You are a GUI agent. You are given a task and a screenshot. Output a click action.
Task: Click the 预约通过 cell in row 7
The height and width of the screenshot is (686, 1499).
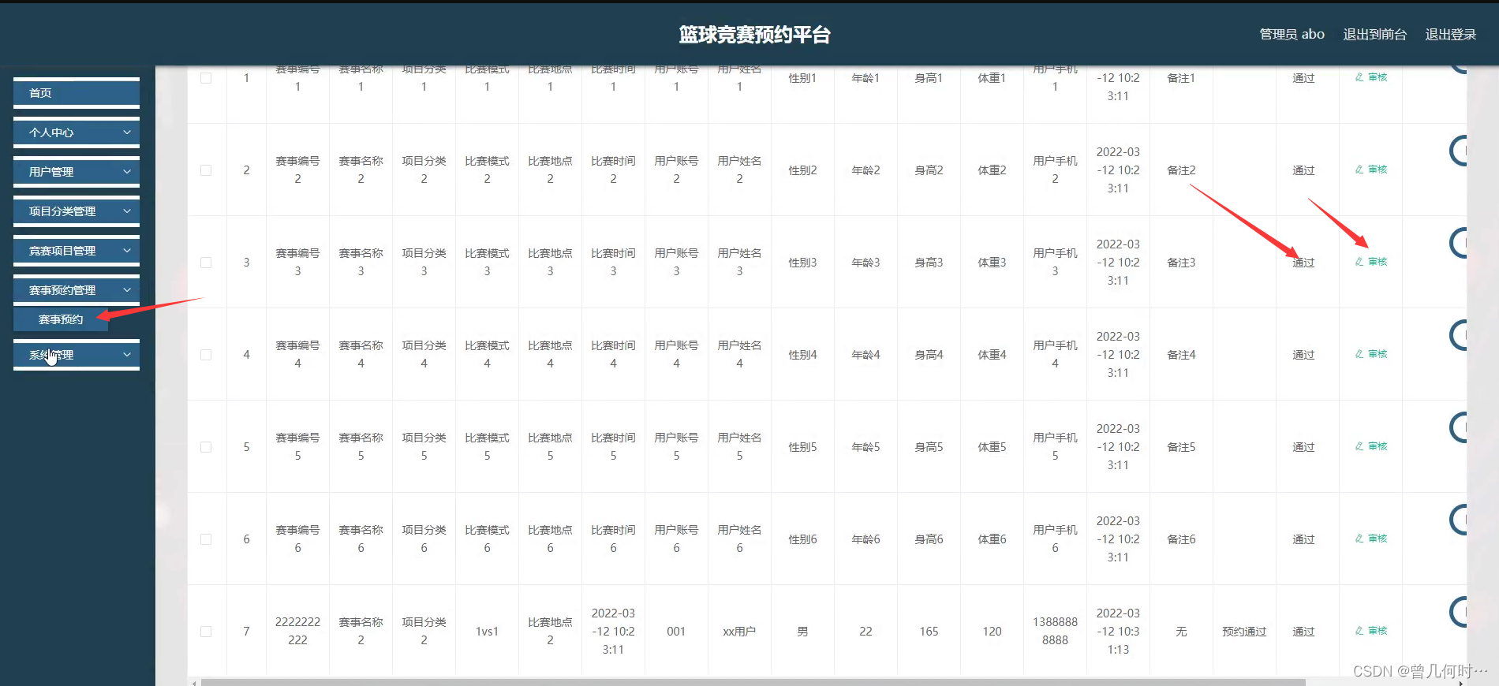pyautogui.click(x=1244, y=632)
